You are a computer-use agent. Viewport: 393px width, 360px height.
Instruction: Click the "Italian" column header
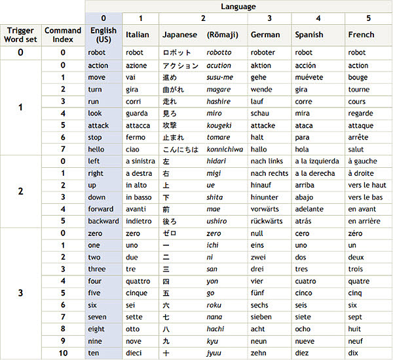tap(138, 35)
